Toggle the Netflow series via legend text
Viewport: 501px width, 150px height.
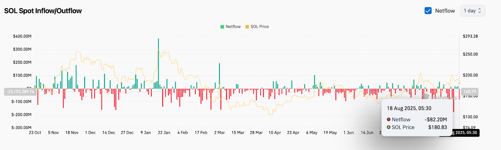click(233, 27)
